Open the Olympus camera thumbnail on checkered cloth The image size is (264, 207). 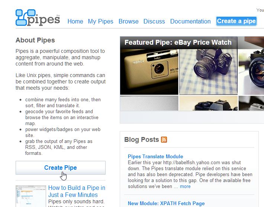(x=208, y=71)
